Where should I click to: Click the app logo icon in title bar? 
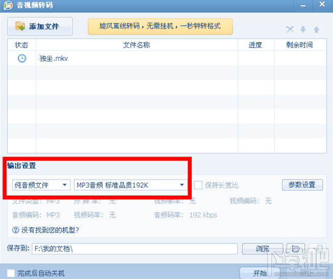pos(8,5)
